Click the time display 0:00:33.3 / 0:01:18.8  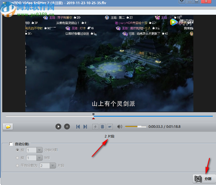coord(164,127)
